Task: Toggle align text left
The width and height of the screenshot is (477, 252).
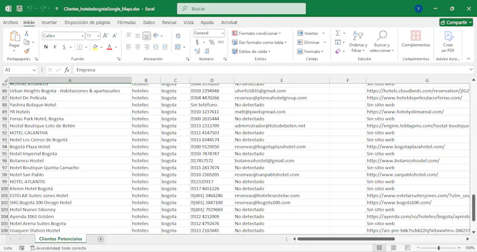Action: click(x=128, y=47)
